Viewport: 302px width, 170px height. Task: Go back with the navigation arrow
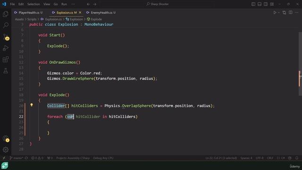tap(88, 4)
